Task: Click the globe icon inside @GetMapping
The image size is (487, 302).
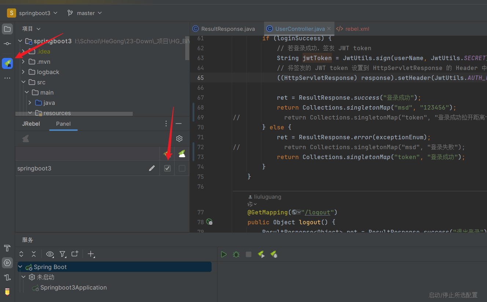Action: (x=294, y=212)
